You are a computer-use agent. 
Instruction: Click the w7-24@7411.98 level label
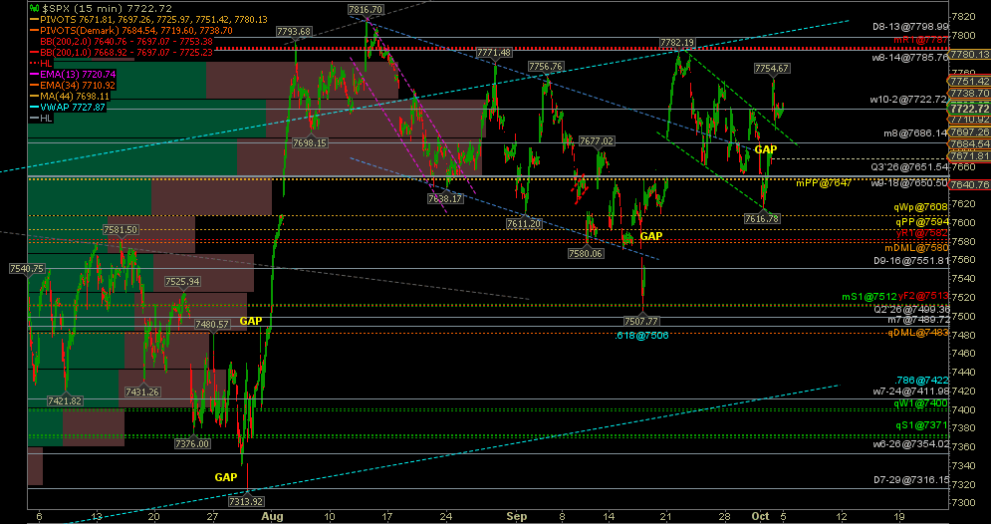910,391
